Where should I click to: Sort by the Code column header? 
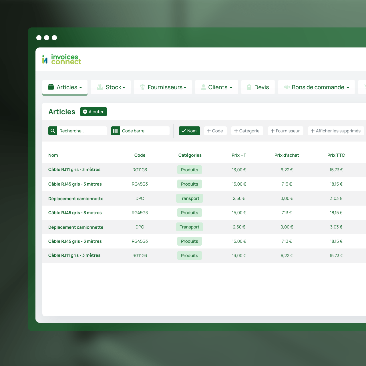point(140,155)
